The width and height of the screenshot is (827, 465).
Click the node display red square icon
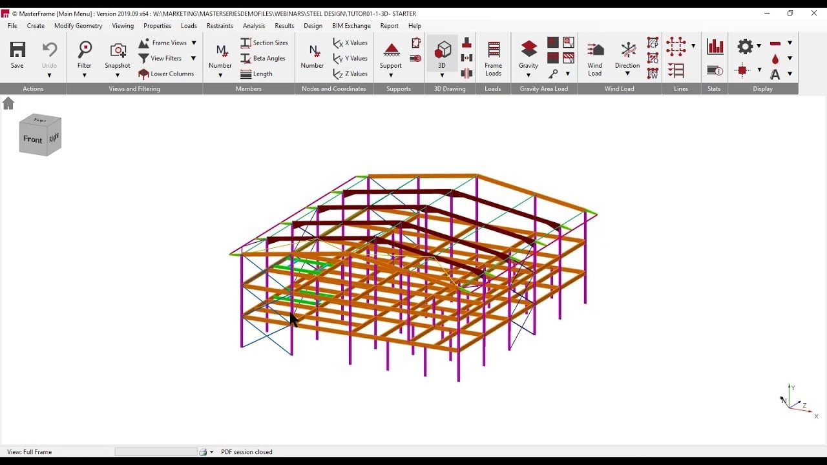[743, 70]
